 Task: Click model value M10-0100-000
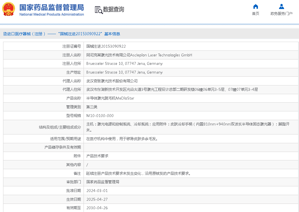pyautogui.click(x=100, y=116)
